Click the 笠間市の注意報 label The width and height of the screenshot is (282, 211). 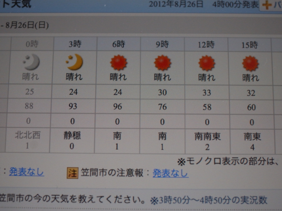coord(112,173)
